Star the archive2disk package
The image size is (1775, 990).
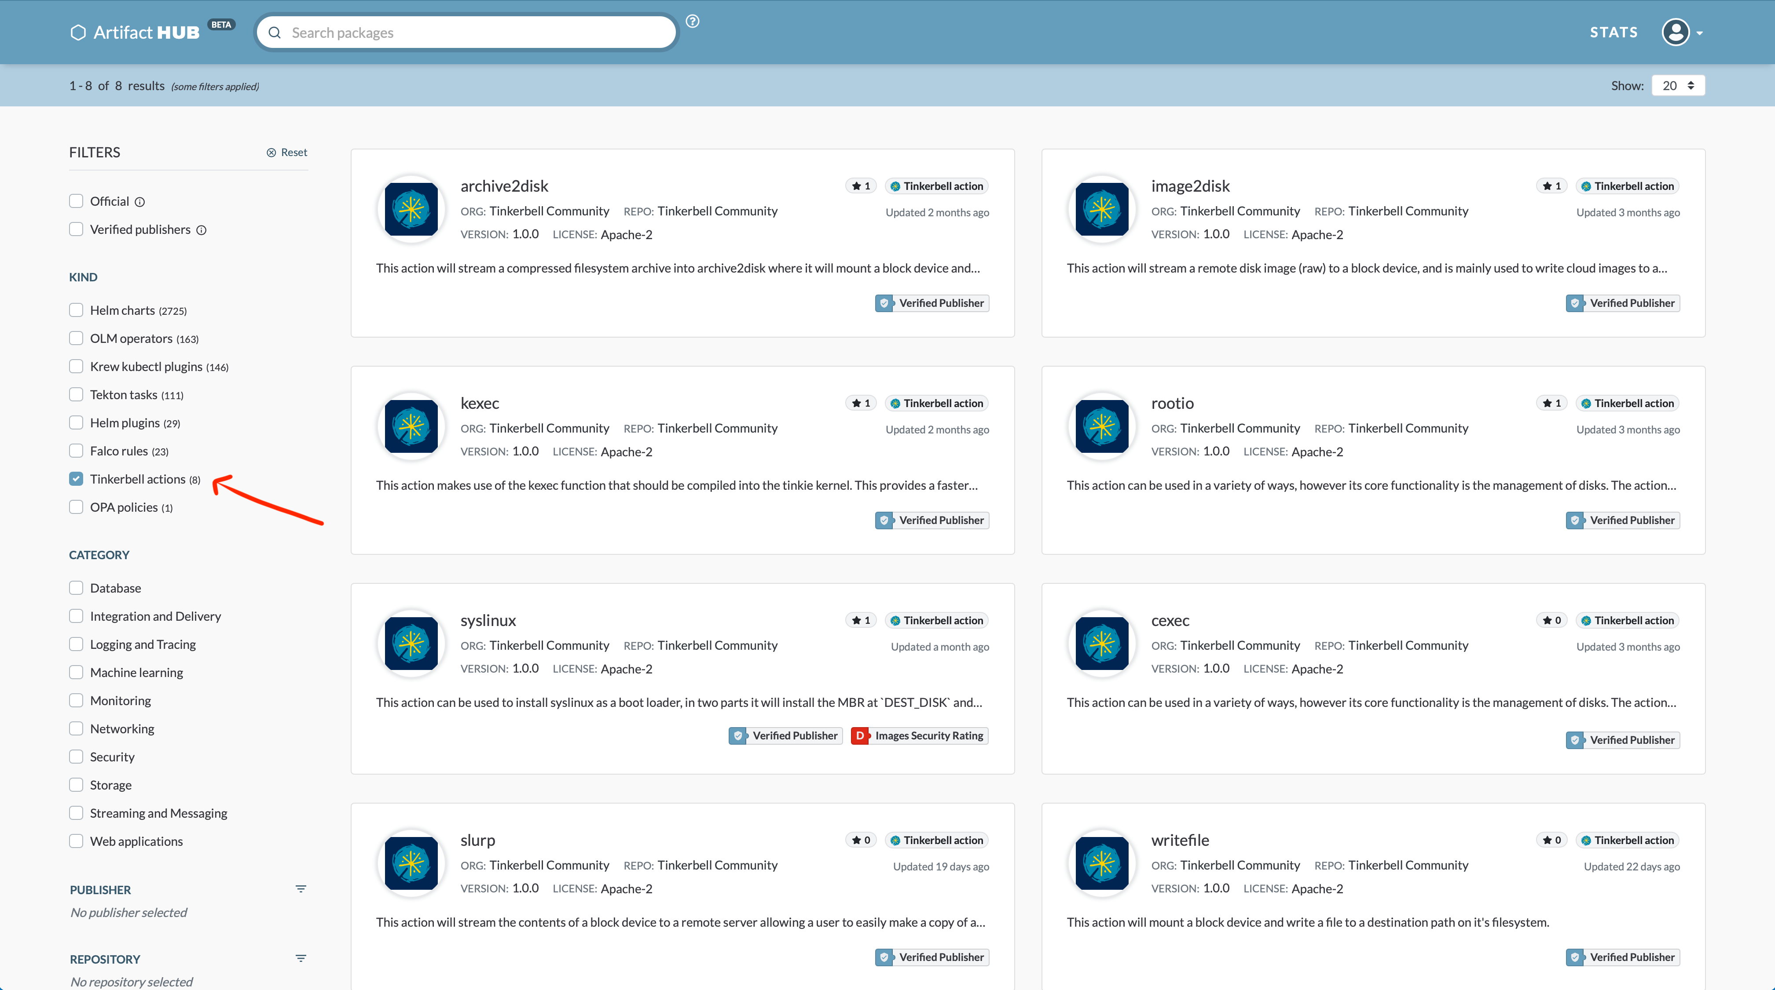[x=860, y=185]
